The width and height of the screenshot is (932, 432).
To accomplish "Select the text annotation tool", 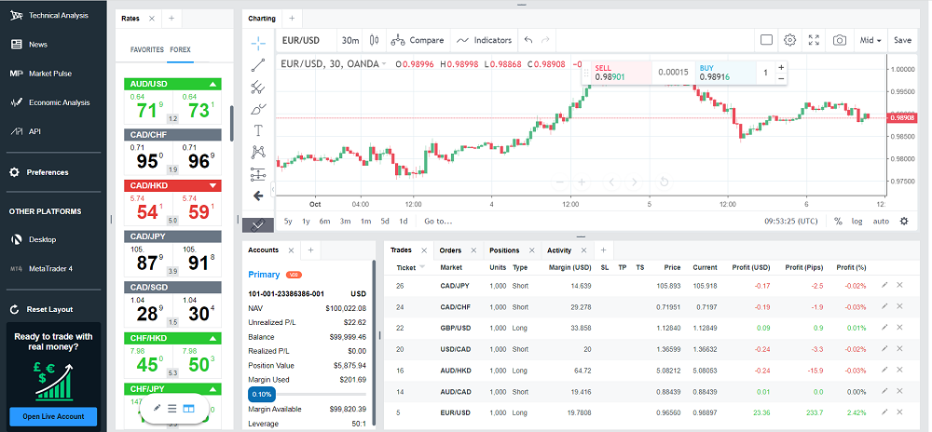I will click(x=258, y=130).
